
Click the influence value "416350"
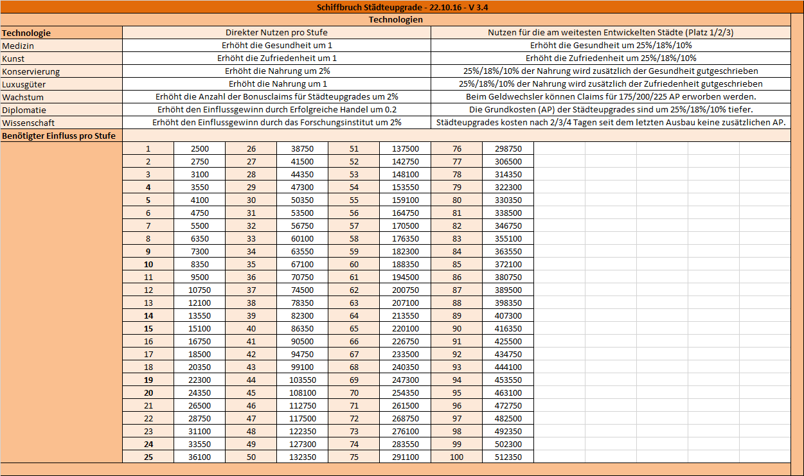(508, 328)
